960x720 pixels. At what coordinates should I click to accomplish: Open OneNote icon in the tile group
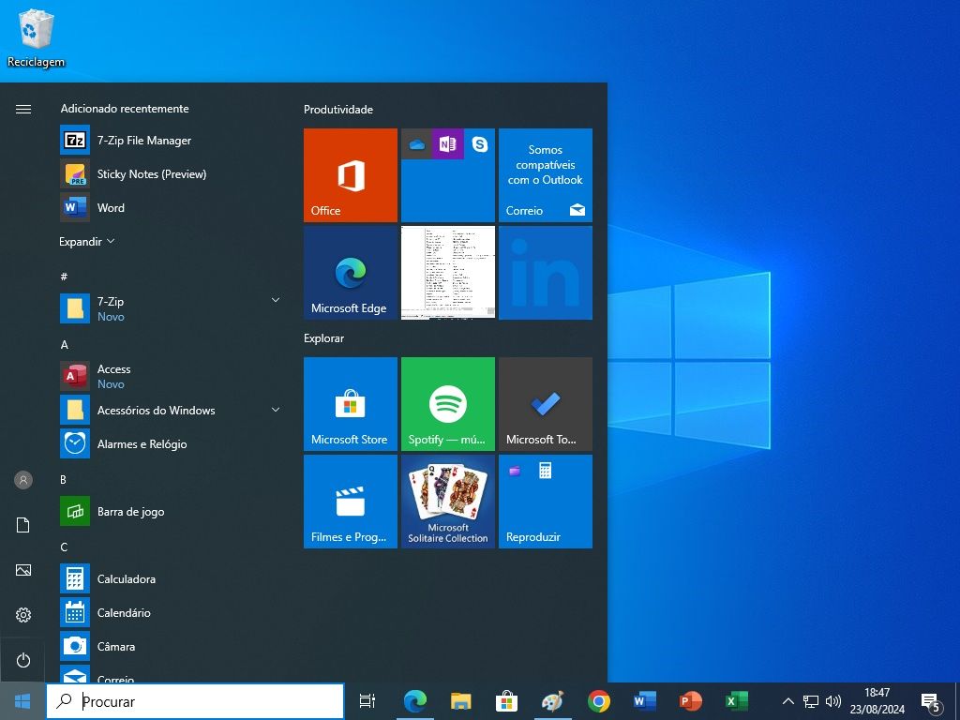click(x=447, y=144)
